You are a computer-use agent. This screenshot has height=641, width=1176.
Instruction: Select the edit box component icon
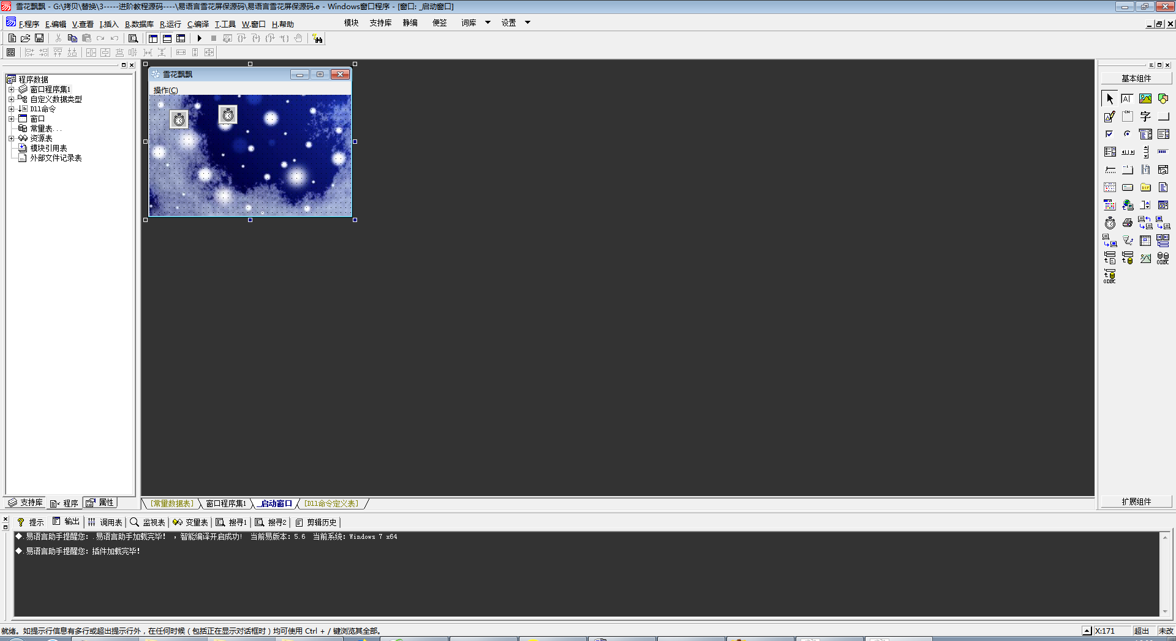coord(1128,98)
